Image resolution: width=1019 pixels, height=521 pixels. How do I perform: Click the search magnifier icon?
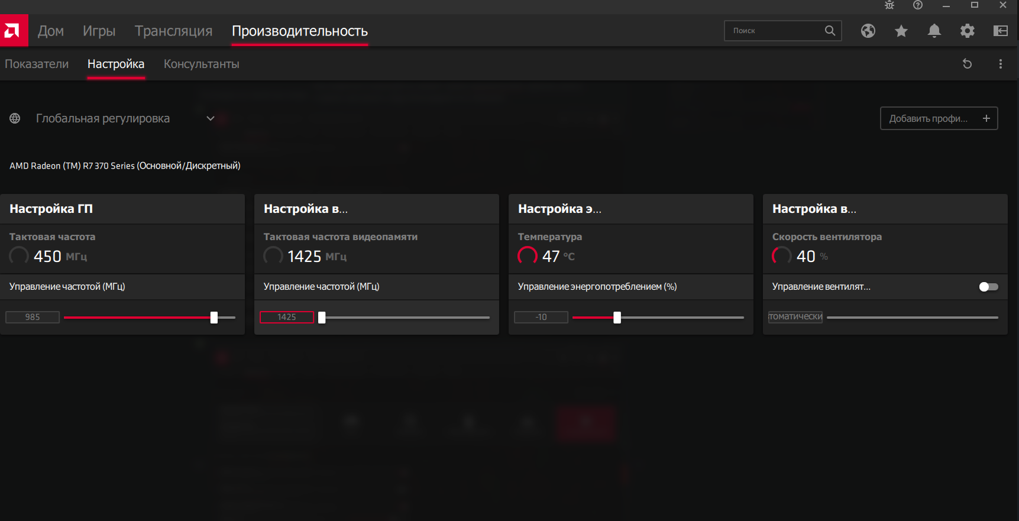830,31
